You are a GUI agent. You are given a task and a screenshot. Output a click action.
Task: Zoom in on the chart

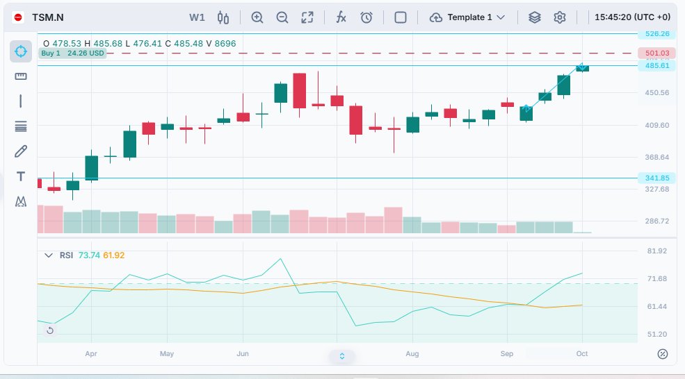point(257,17)
